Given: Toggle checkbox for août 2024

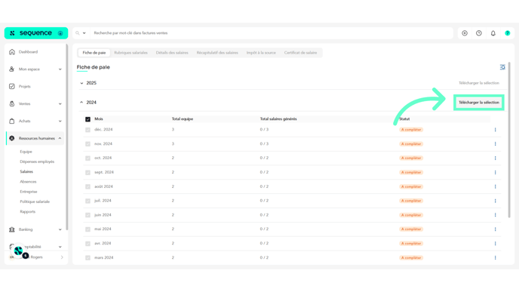Looking at the screenshot, I should pos(88,186).
